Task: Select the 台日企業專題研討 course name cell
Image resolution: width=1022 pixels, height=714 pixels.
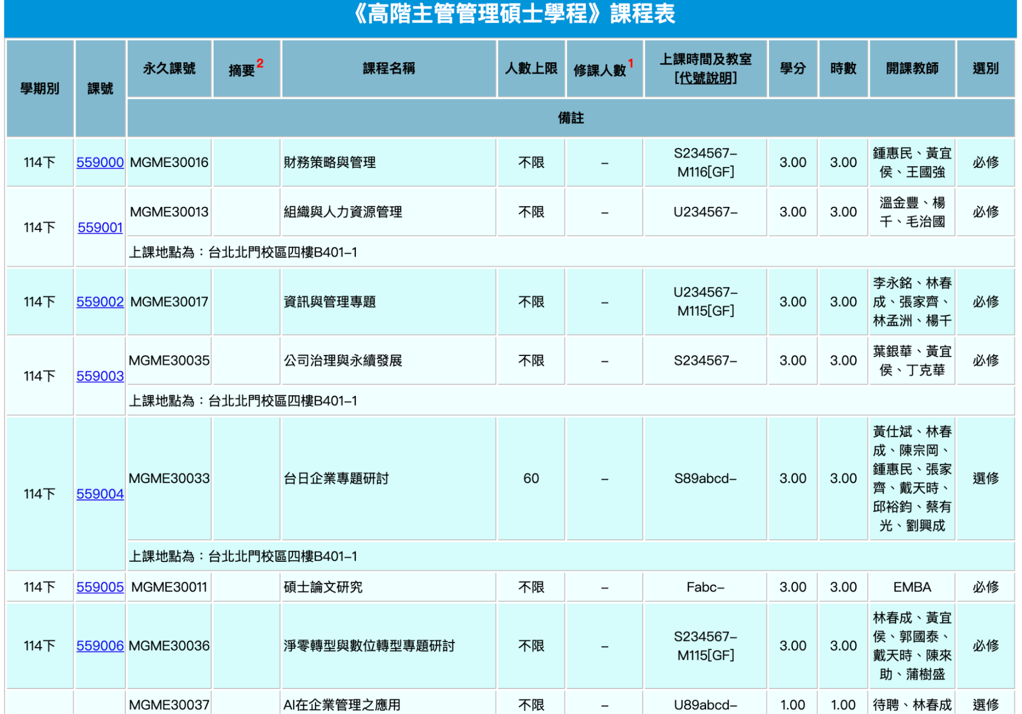Action: [336, 479]
